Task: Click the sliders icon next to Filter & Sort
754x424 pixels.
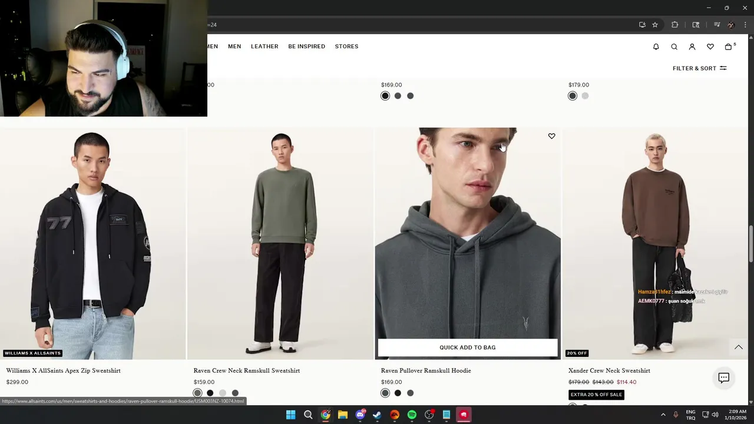Action: coord(723,68)
